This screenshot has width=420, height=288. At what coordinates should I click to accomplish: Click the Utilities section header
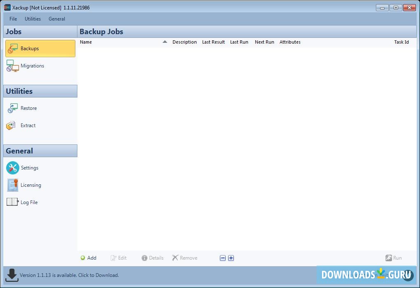pos(40,91)
